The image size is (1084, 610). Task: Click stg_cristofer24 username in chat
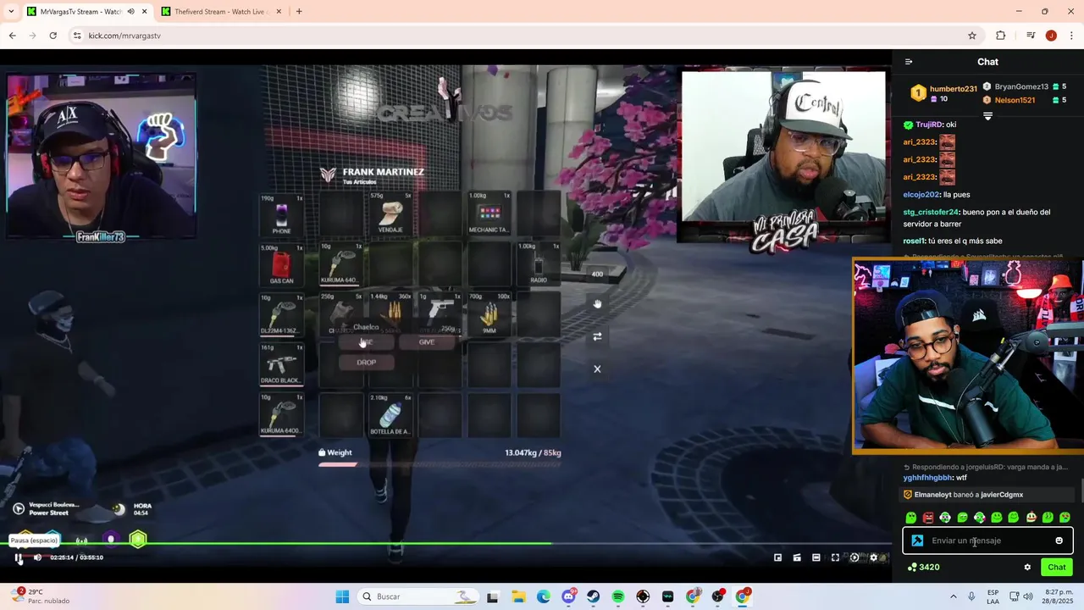[x=931, y=212]
